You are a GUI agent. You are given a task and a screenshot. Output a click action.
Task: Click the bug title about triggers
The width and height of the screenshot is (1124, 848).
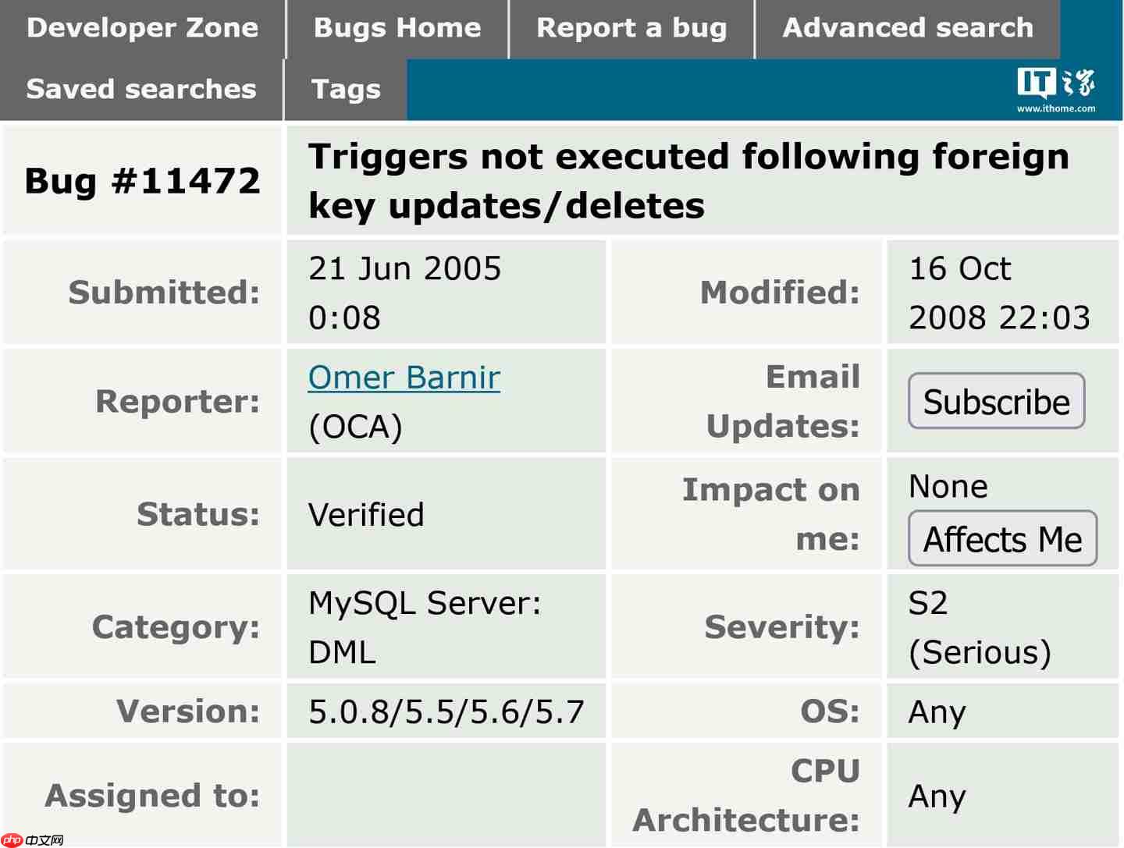(x=688, y=181)
